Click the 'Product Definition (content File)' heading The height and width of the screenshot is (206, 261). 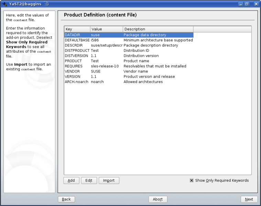click(x=100, y=15)
